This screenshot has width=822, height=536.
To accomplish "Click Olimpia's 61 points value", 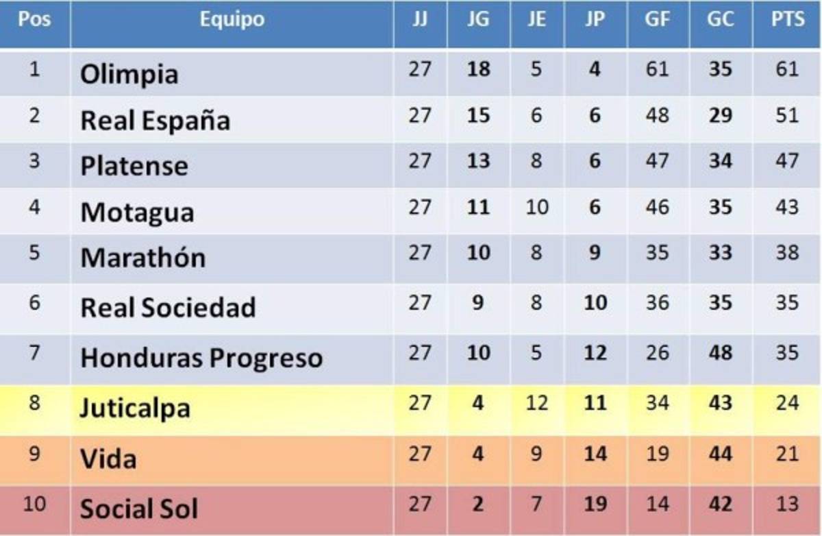I will point(787,69).
